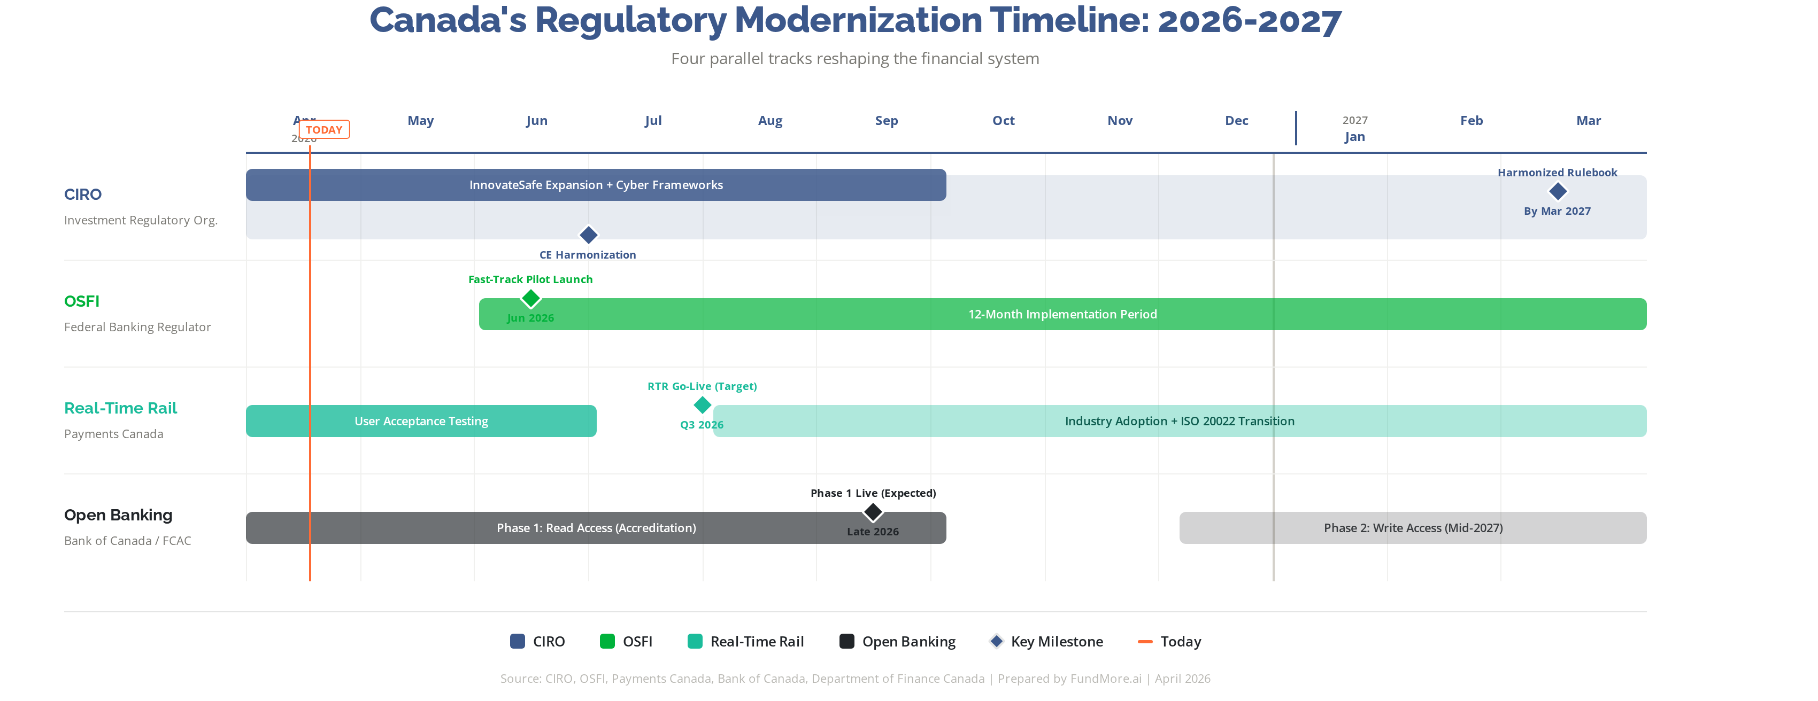This screenshot has height=701, width=1818.
Task: Collapse the OSFI Federal Banking Regulator row
Action: 82,301
